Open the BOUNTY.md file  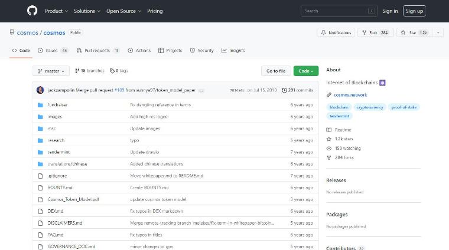click(60, 187)
